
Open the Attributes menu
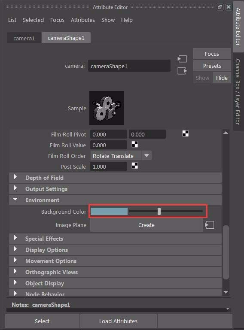pyautogui.click(x=83, y=20)
